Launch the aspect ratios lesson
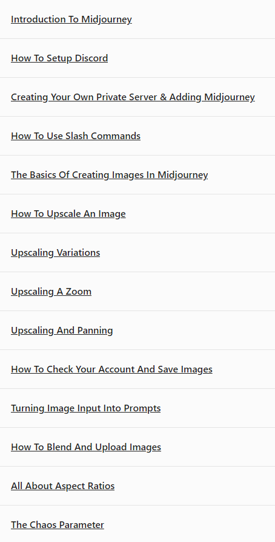The height and width of the screenshot is (542, 275). 63,486
